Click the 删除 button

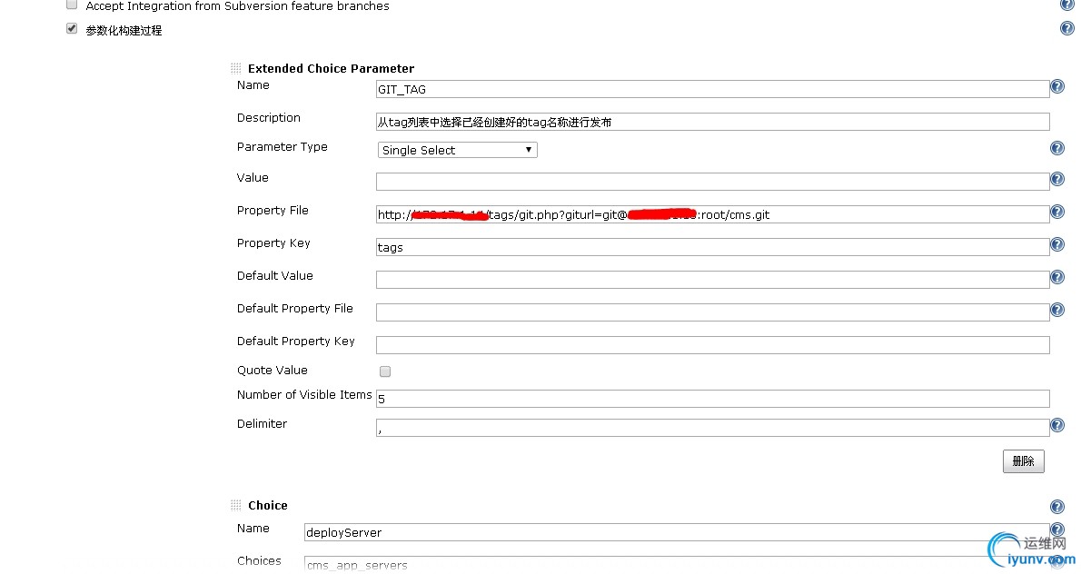pos(1023,461)
